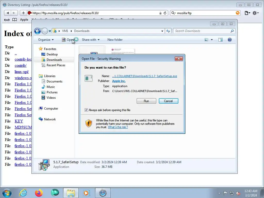This screenshot has width=264, height=198.
Task: Click the search magnifier in Explorer
Action: point(232,31)
